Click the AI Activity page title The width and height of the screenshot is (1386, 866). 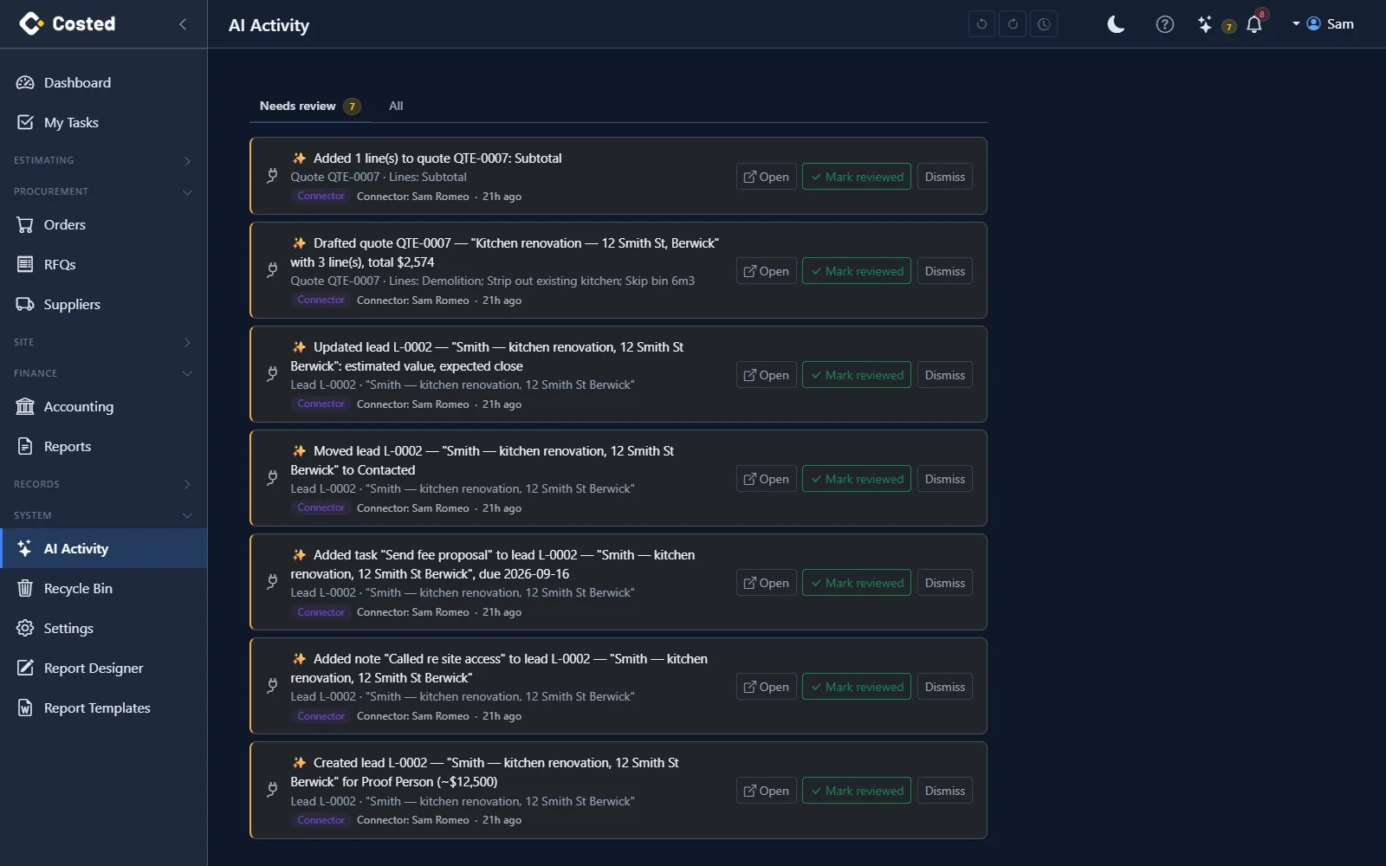tap(269, 25)
